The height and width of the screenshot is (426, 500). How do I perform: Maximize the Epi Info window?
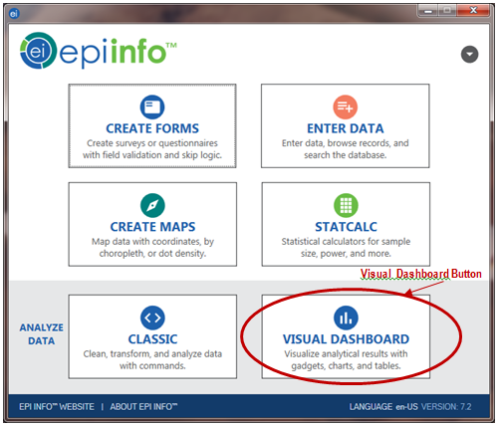(447, 11)
